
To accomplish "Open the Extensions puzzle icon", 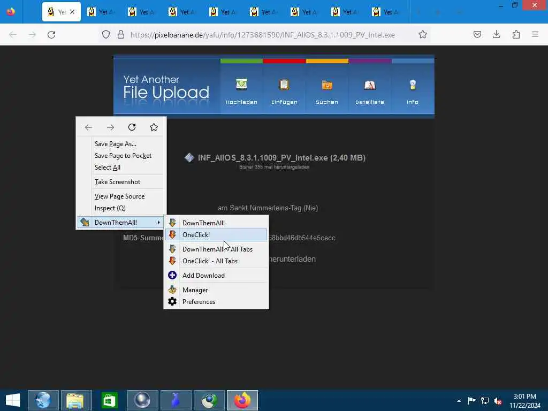I will (x=516, y=34).
